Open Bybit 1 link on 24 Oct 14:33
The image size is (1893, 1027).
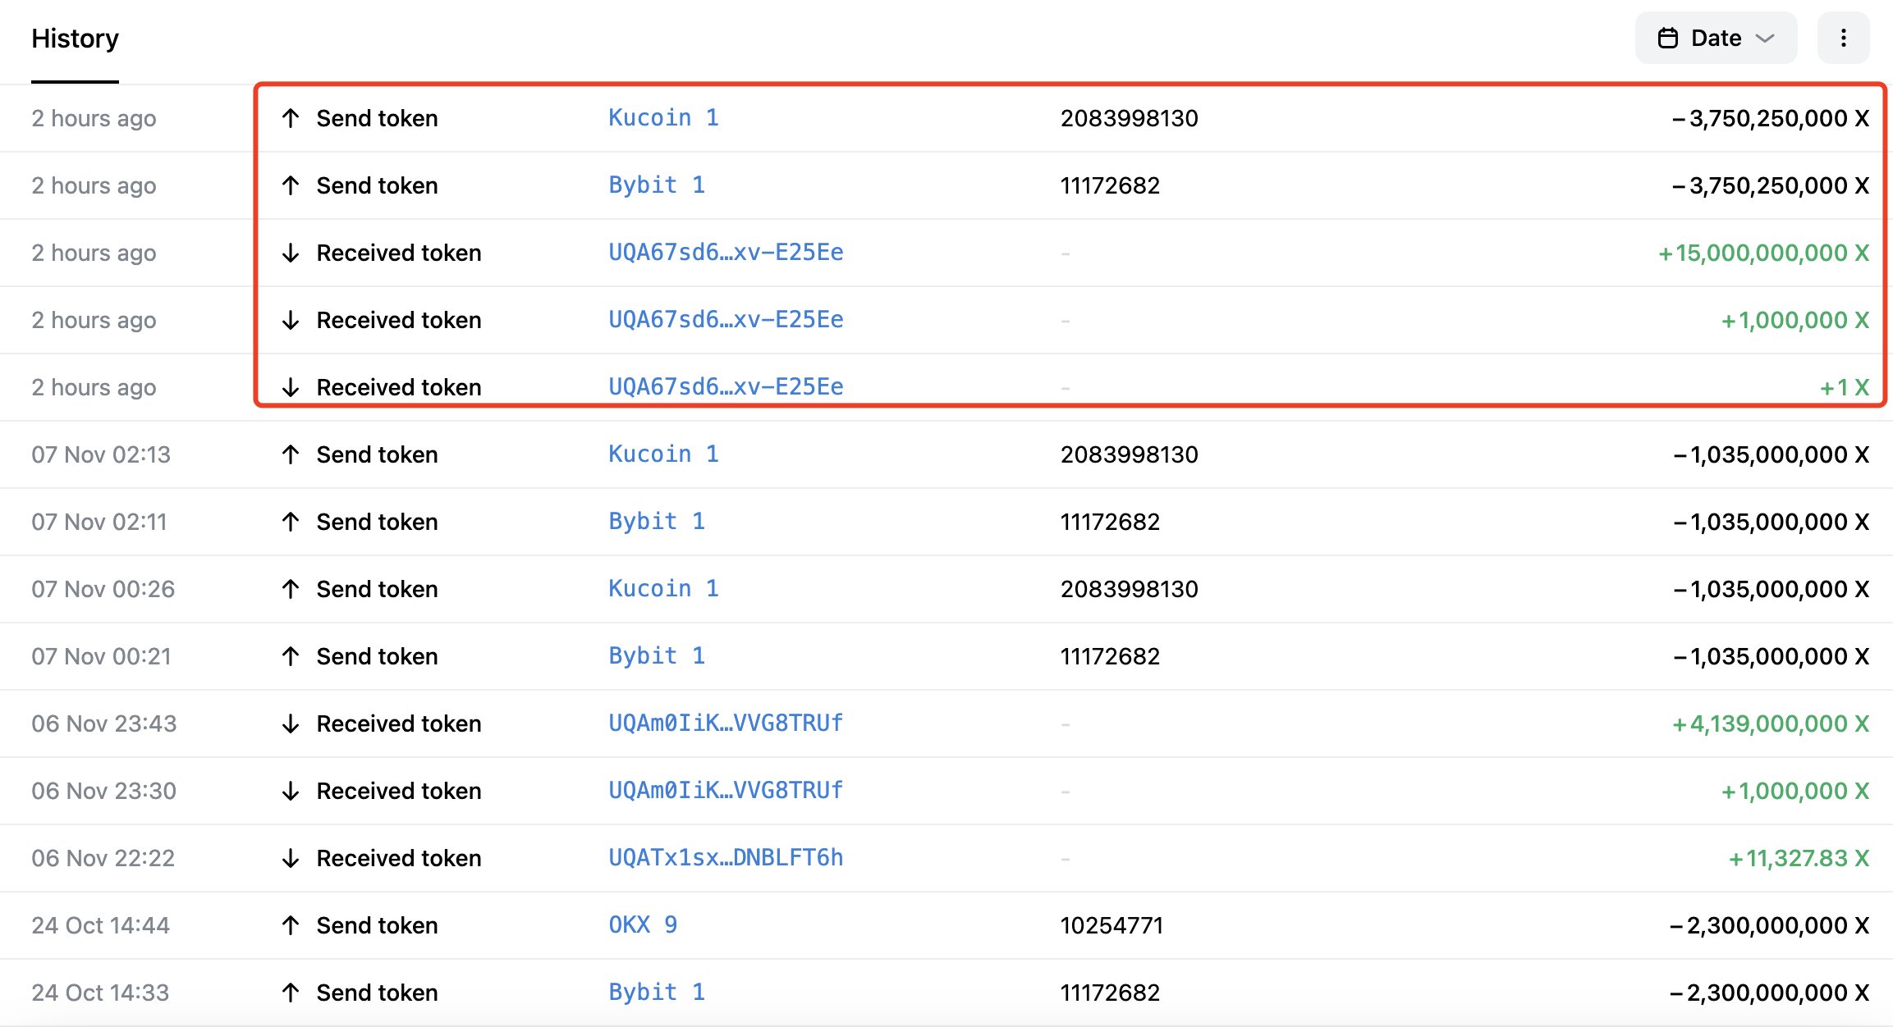[x=657, y=993]
